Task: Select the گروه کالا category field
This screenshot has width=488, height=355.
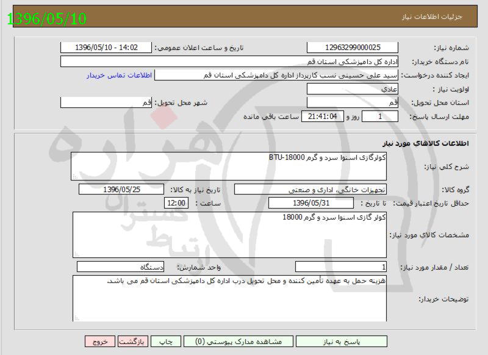Action: click(x=317, y=189)
